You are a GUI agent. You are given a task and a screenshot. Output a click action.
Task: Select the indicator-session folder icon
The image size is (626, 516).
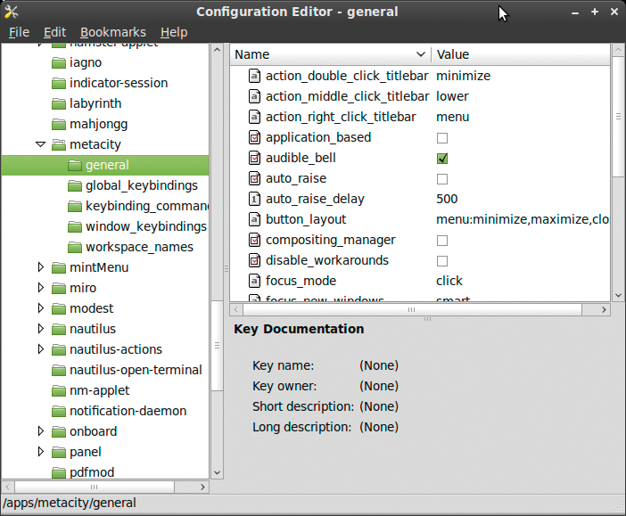[x=59, y=84]
